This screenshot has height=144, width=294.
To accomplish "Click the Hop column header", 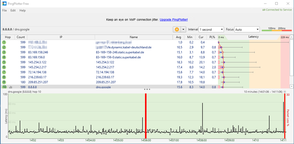I will click(8, 37).
